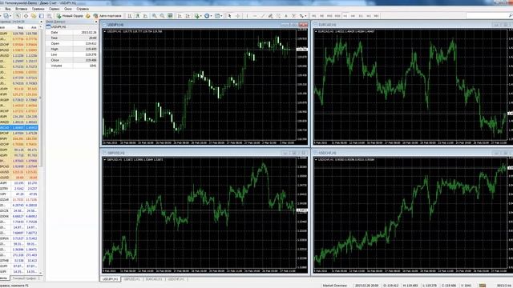Select the Crosshair tool

[x=237, y=16]
